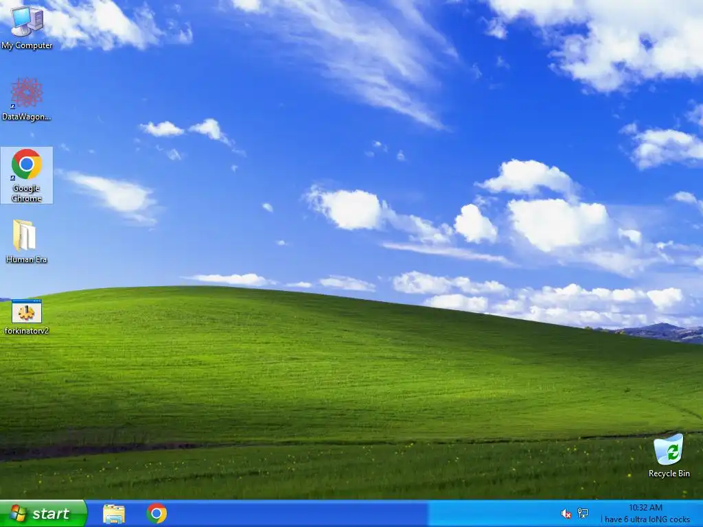This screenshot has height=527, width=703.
Task: Open file explorer from taskbar
Action: click(x=114, y=513)
